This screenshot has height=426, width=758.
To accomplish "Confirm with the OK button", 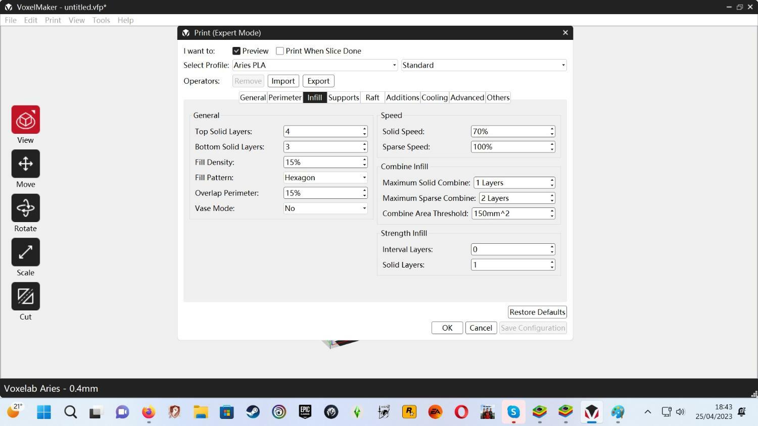I will [447, 328].
